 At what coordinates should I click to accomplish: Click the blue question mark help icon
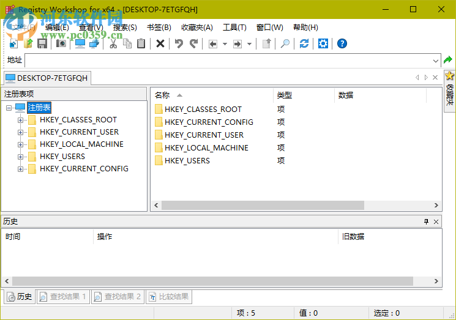coord(342,44)
